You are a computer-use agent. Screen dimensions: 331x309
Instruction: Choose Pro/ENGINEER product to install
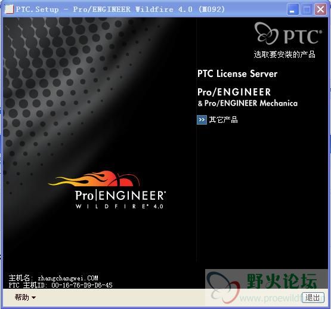click(234, 92)
